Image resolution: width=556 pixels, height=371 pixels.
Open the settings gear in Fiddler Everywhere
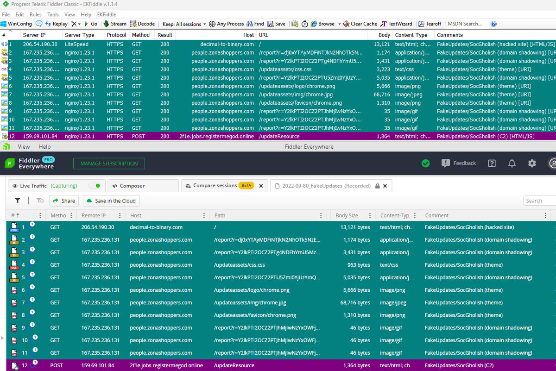tap(532, 163)
